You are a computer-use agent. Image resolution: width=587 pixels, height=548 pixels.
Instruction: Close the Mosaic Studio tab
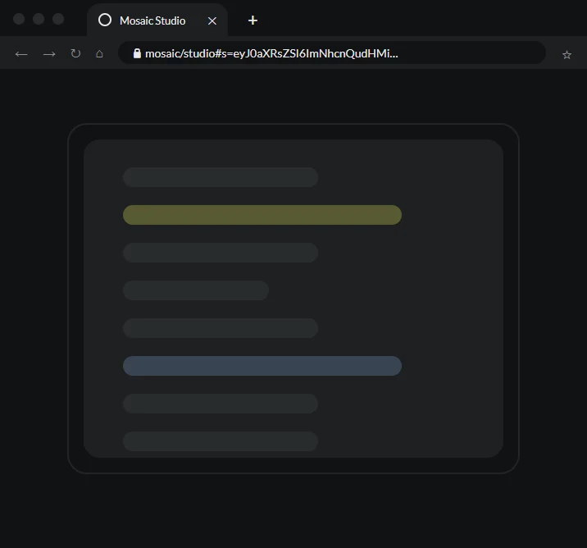coord(212,21)
